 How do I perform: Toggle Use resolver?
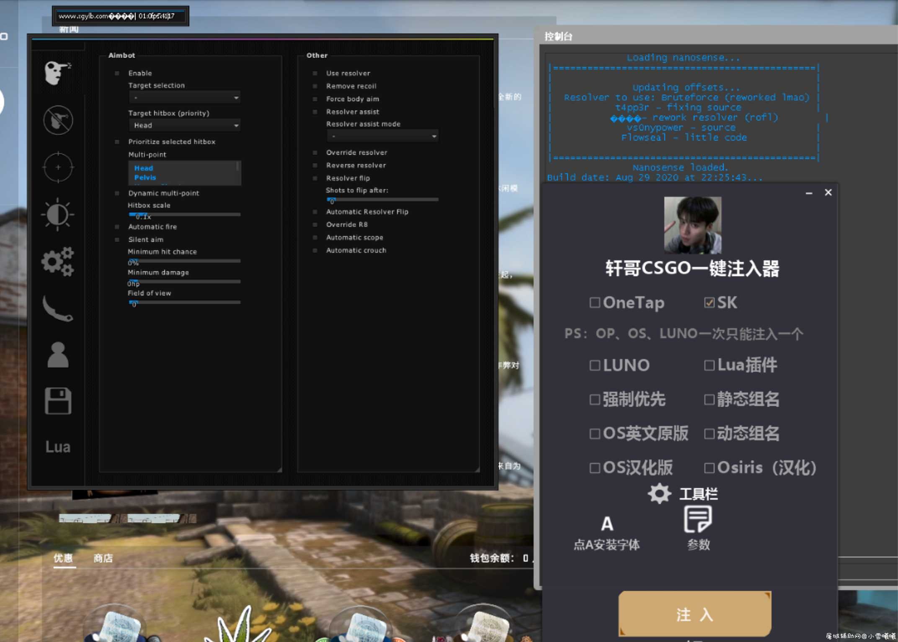coord(315,73)
